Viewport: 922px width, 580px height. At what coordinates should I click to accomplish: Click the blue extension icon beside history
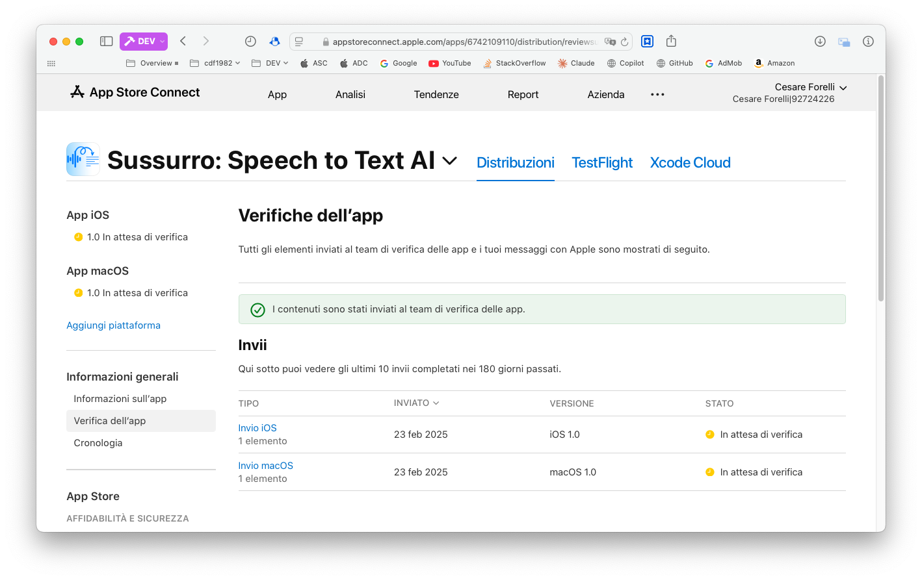(274, 42)
